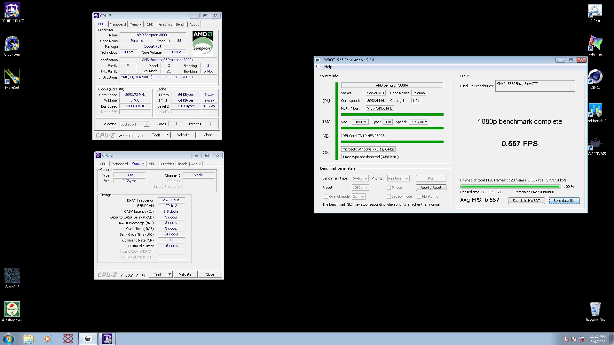
Task: Open the Help menu in HWBOT x265
Action: [328, 67]
